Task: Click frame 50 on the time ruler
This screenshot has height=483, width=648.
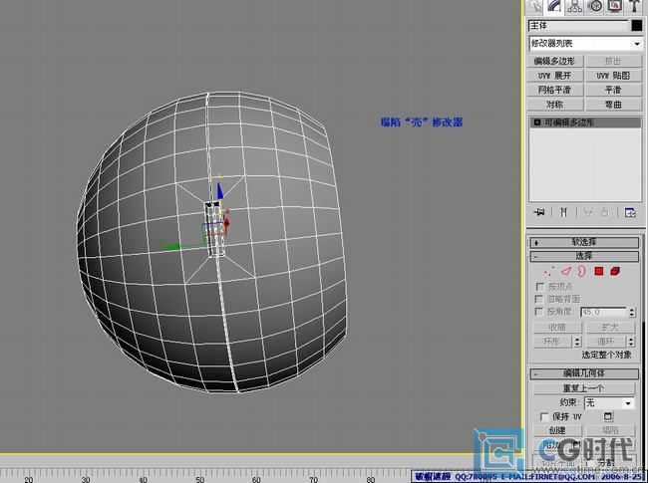Action: click(x=200, y=479)
